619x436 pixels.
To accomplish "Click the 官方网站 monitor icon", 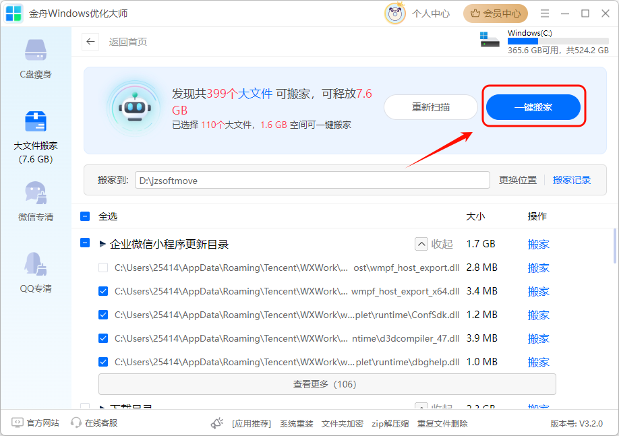I will click(18, 423).
